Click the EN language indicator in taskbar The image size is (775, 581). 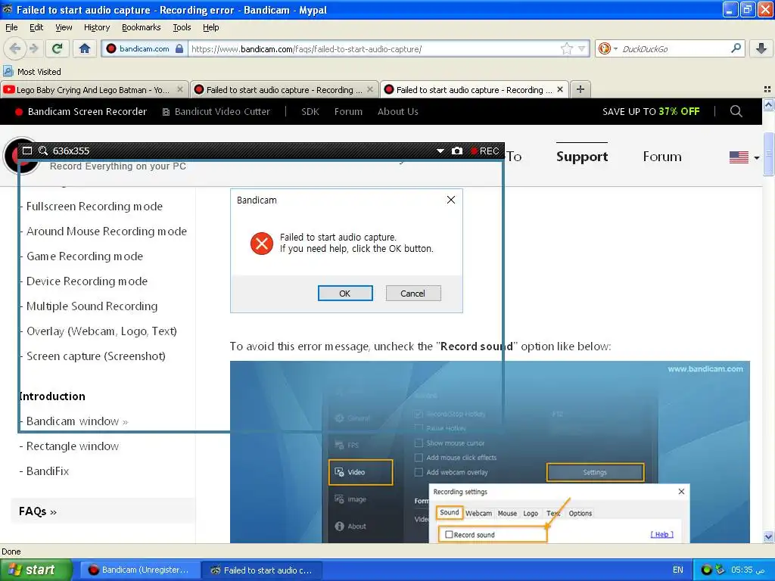point(677,570)
